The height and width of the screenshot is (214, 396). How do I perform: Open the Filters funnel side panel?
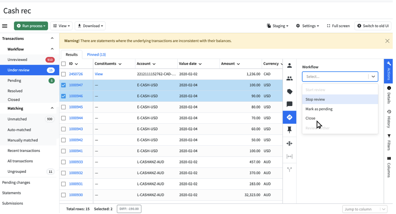point(389,142)
